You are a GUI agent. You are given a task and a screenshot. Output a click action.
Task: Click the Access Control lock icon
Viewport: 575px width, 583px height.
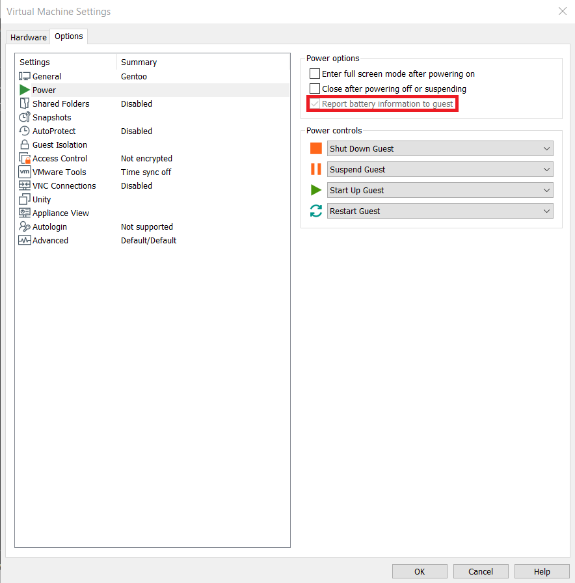tap(25, 158)
